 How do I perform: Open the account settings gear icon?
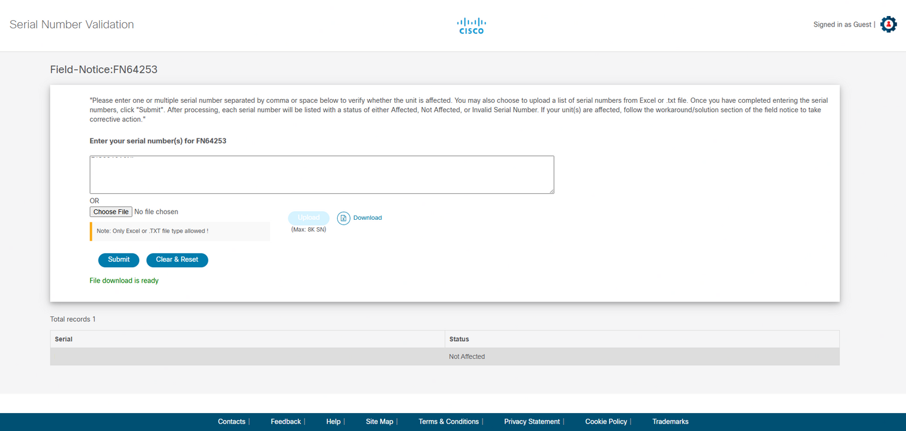click(x=888, y=24)
